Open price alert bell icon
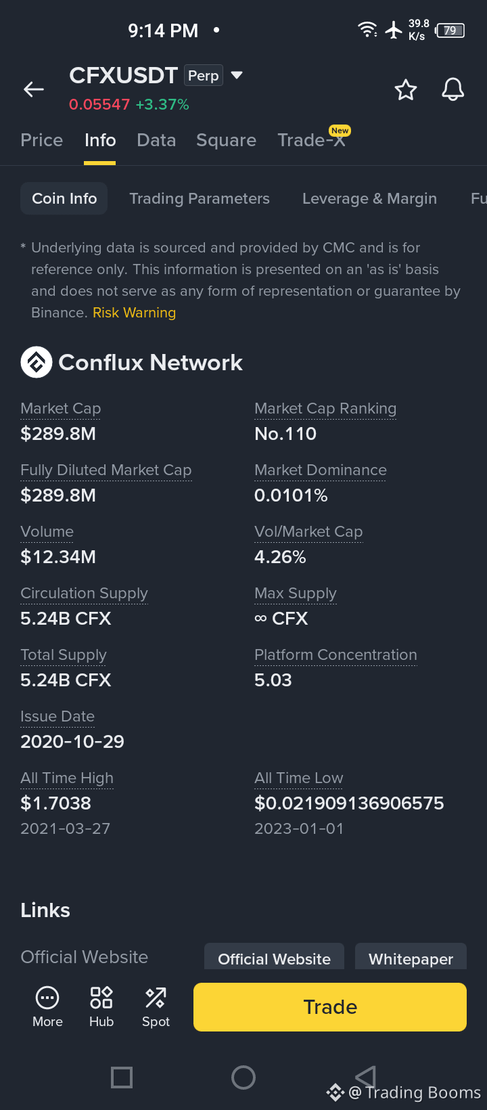Viewport: 487px width, 1110px height. pyautogui.click(x=453, y=89)
